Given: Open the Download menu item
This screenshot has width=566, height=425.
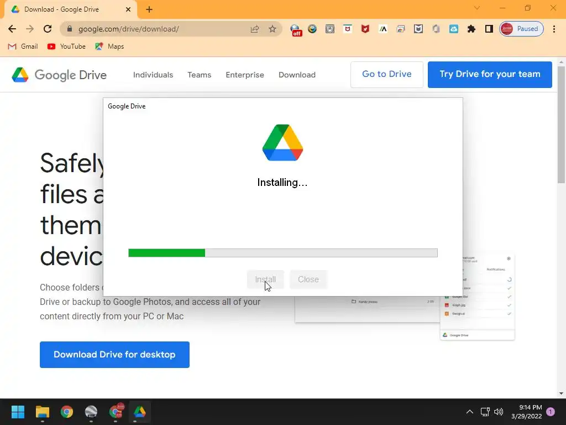Looking at the screenshot, I should (297, 75).
